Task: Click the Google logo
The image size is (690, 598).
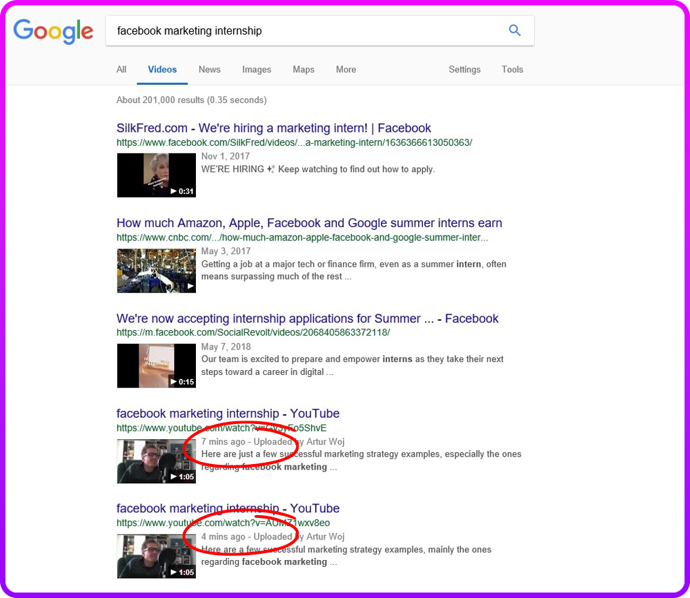Action: click(53, 31)
